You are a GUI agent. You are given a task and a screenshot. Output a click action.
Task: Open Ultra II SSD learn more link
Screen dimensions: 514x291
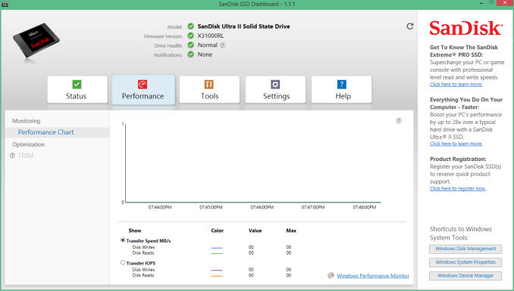tap(456, 144)
